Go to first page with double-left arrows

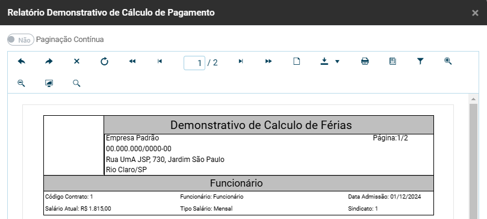132,61
